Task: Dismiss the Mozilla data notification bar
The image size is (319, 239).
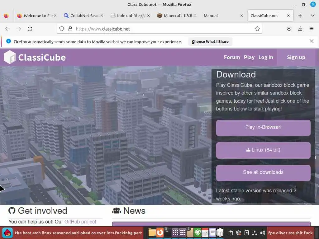Action: (311, 41)
